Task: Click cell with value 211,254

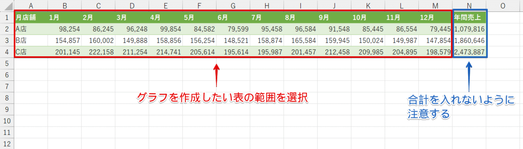Action: point(132,52)
